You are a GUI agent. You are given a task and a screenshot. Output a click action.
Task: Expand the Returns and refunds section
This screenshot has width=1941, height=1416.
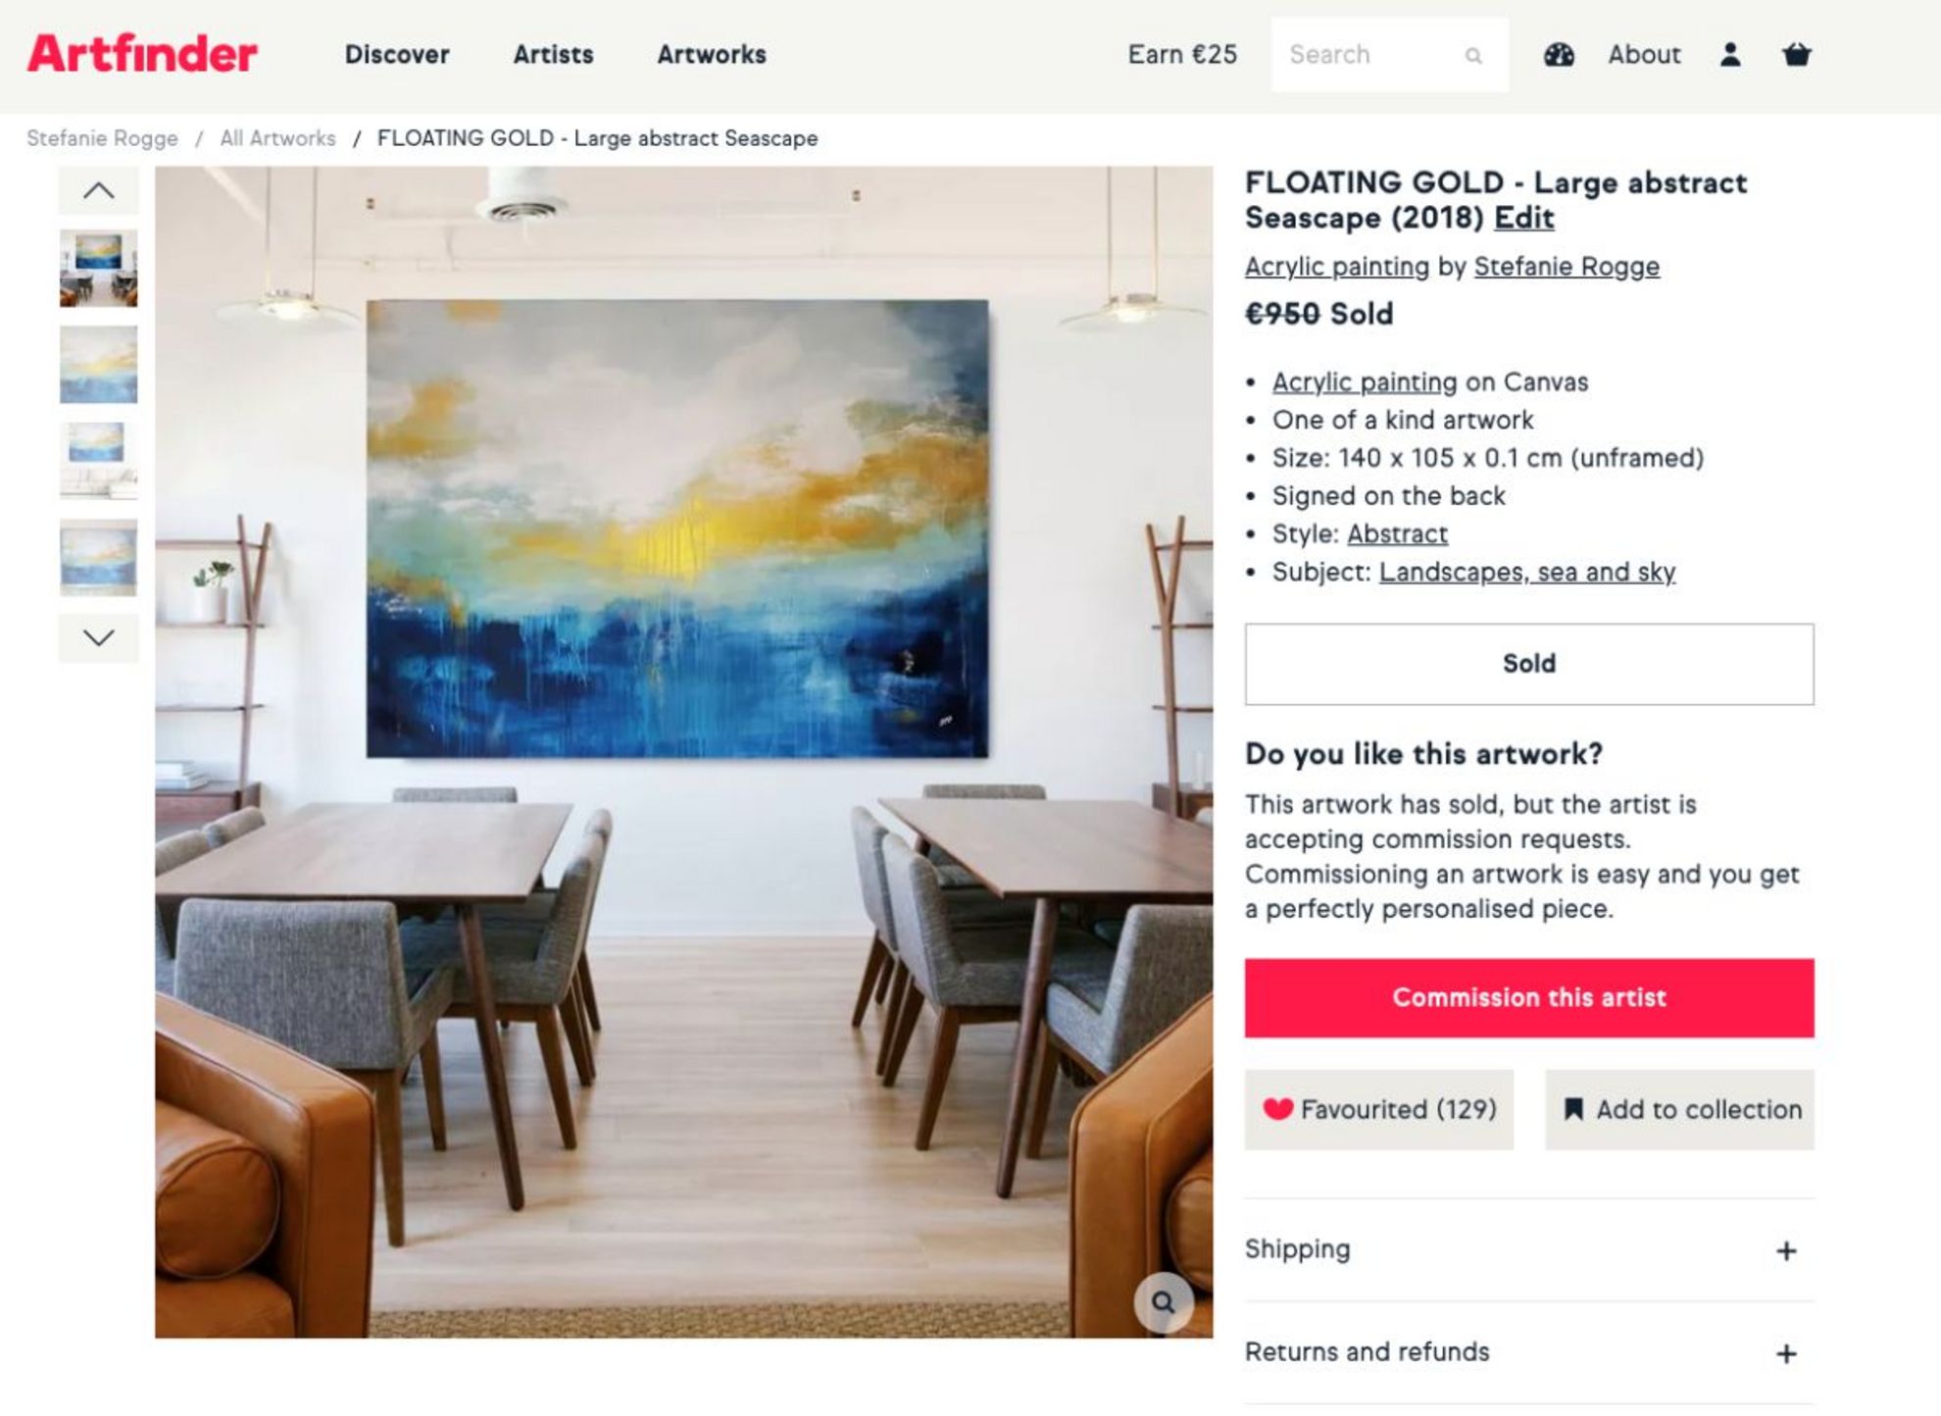[1529, 1353]
